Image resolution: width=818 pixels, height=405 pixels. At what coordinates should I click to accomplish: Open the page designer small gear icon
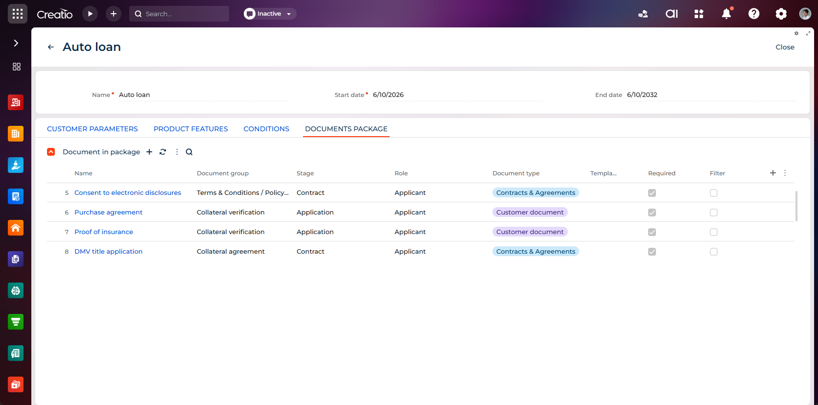796,33
